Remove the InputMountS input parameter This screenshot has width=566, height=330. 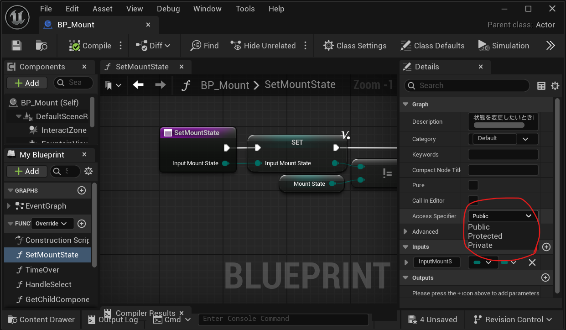(532, 262)
